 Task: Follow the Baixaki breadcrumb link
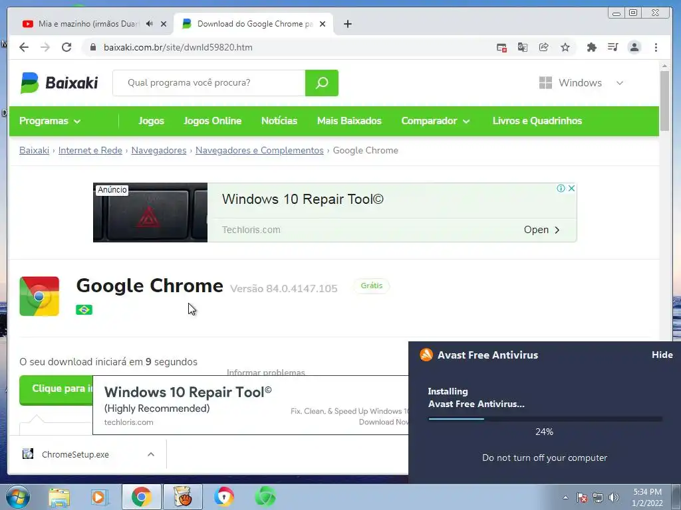35,150
